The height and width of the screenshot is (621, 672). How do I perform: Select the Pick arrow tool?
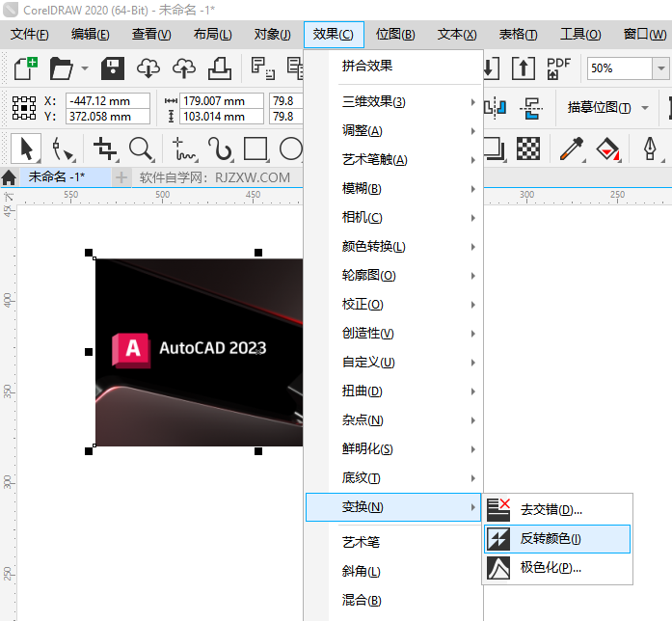coord(26,148)
